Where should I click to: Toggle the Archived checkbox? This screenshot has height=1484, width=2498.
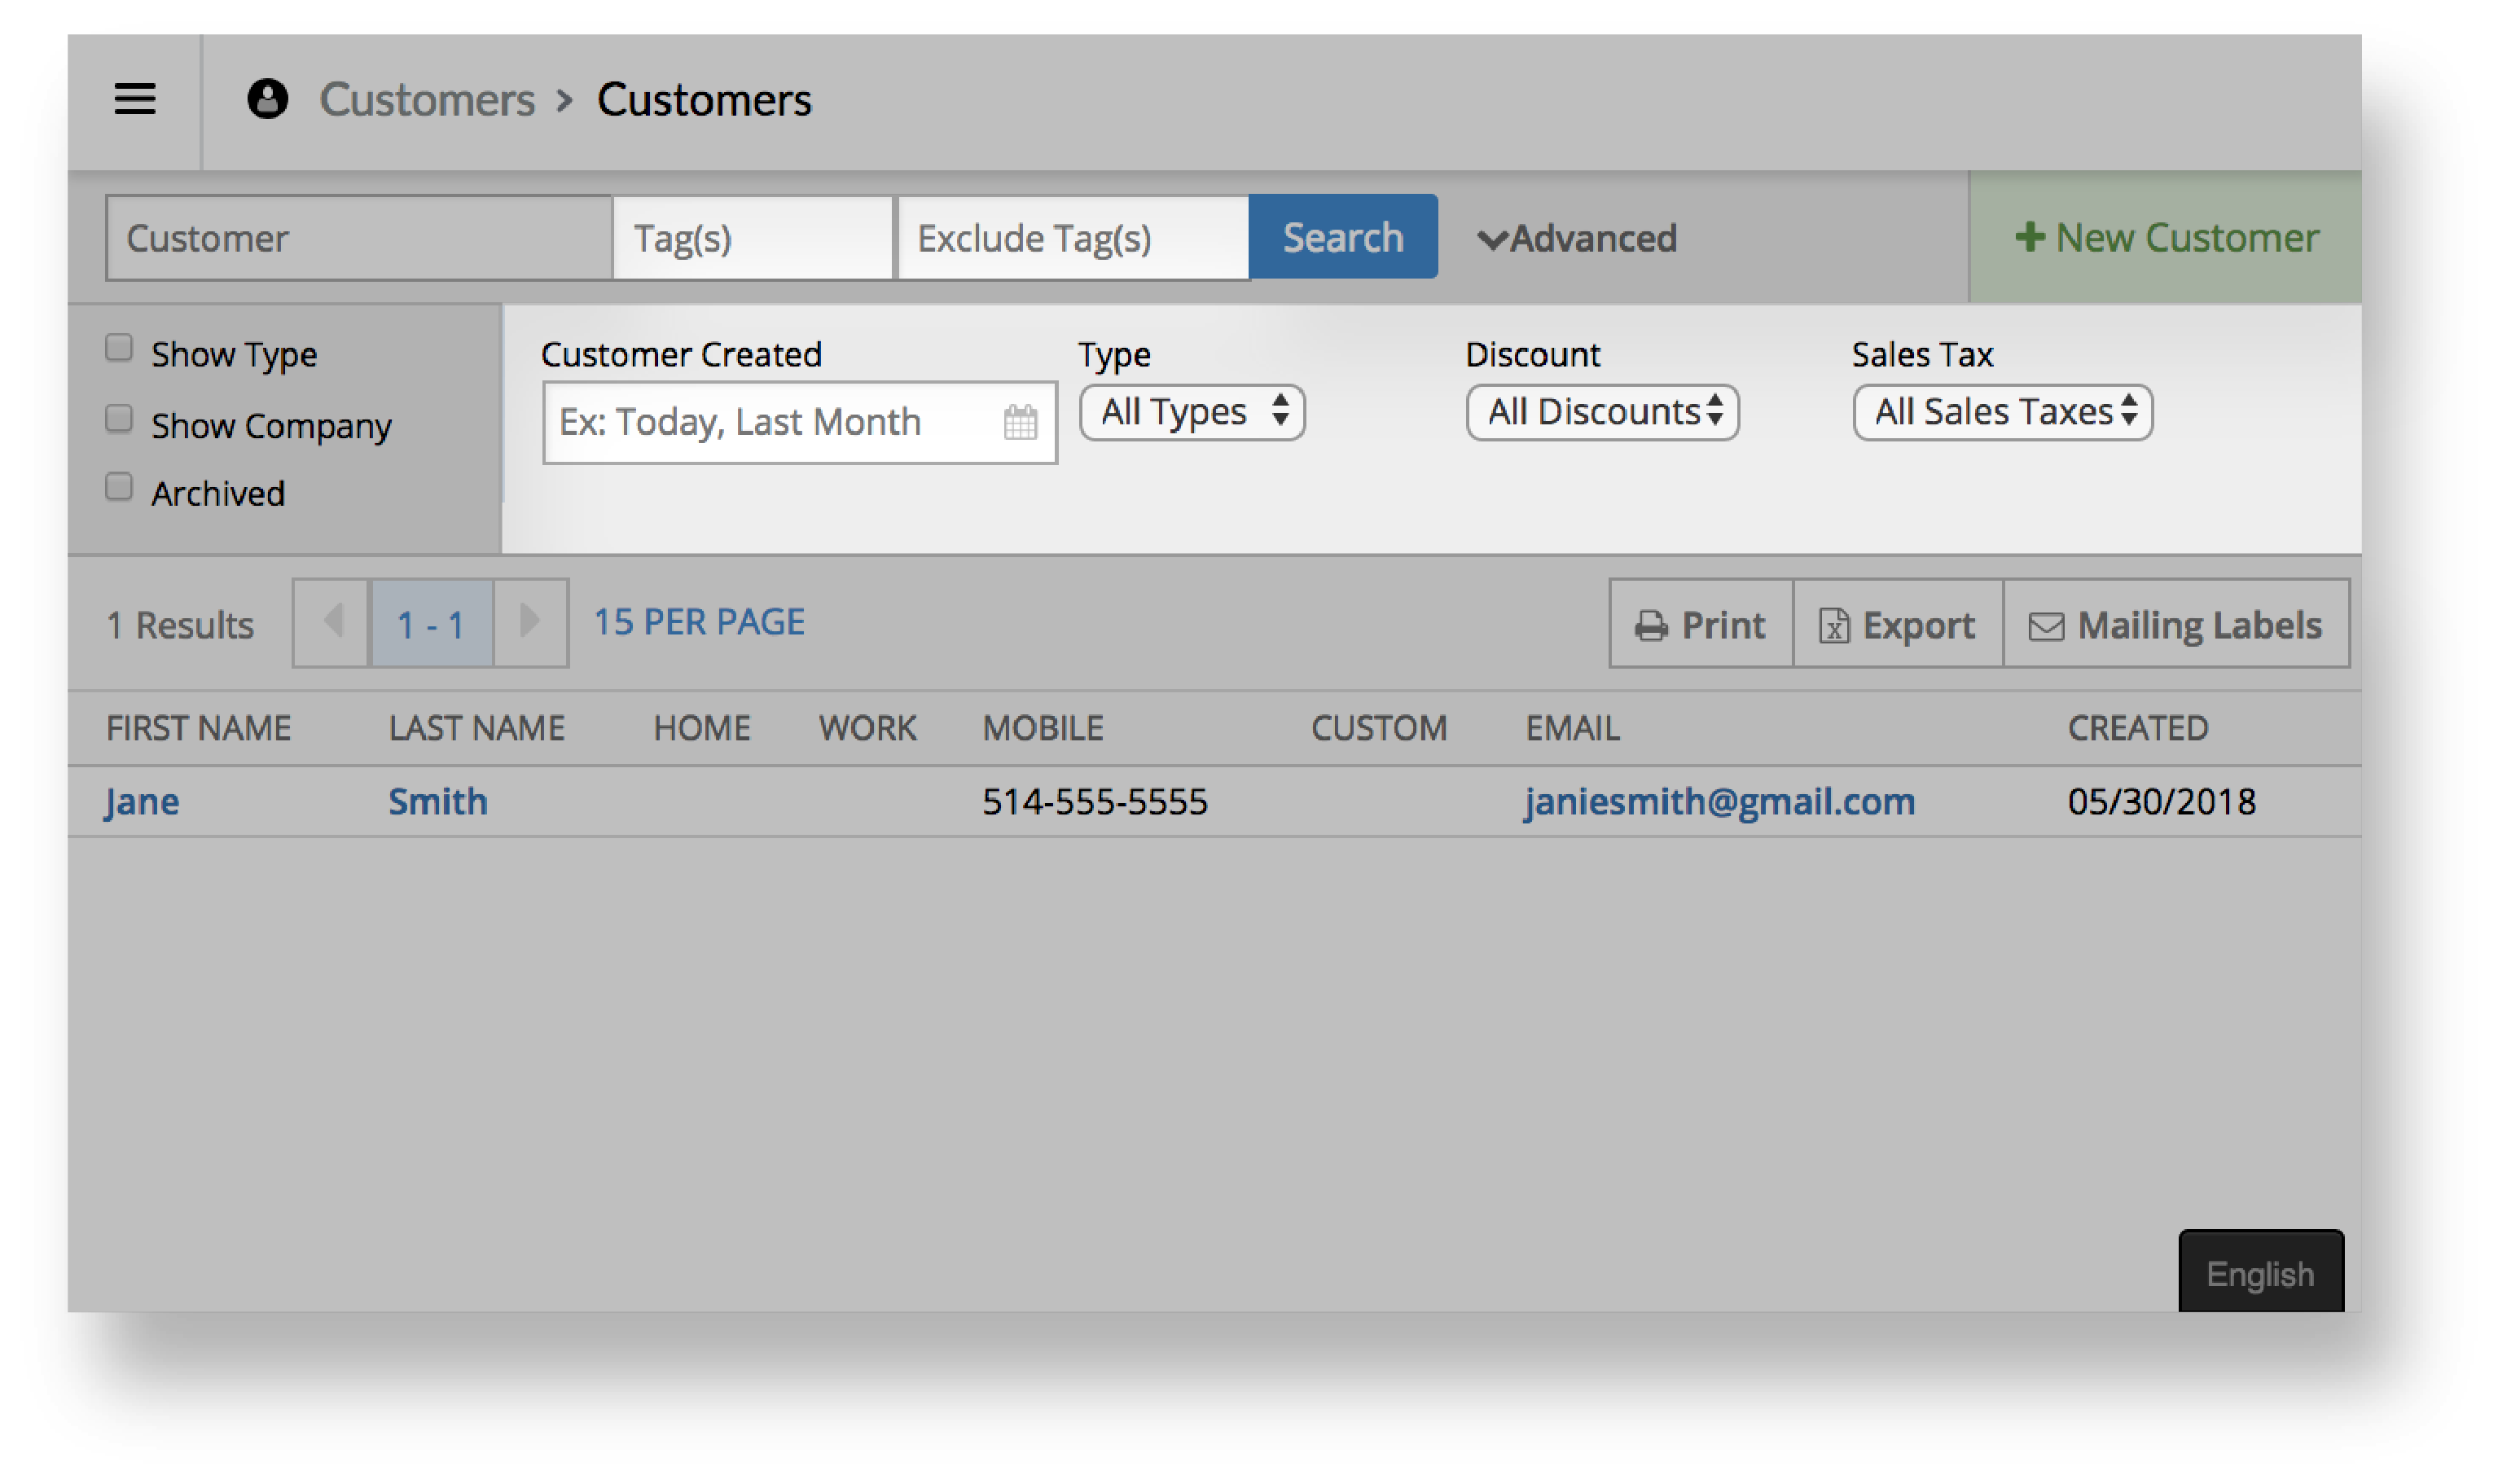[119, 487]
